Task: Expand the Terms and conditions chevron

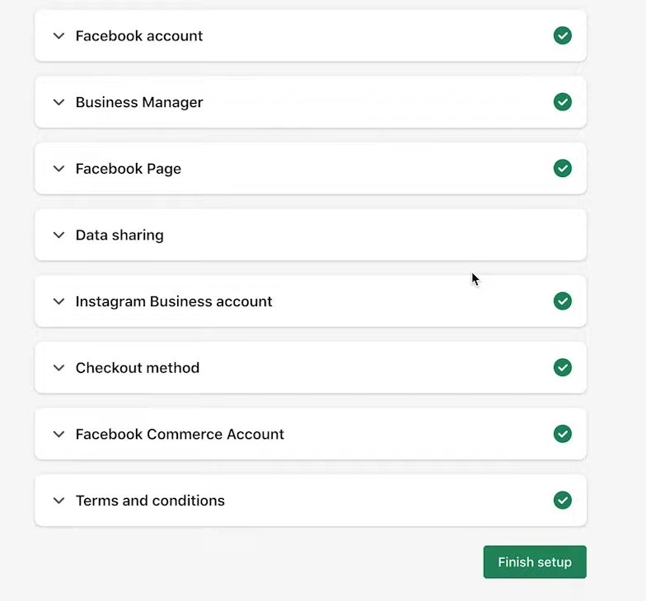Action: pos(59,501)
